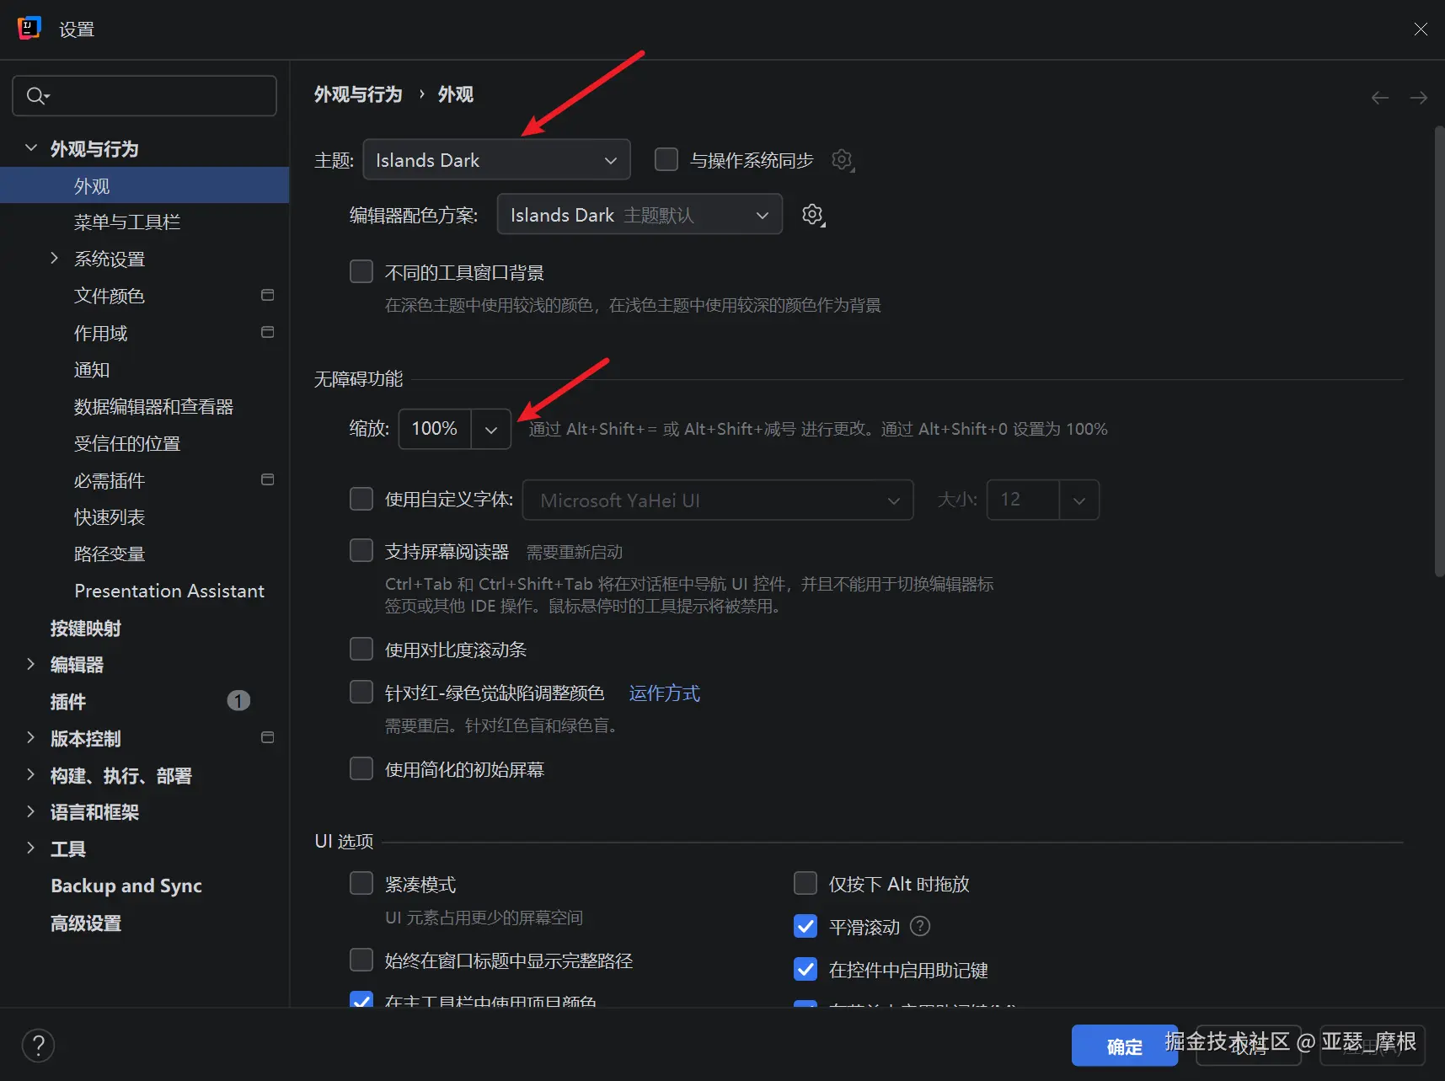Enable 紧凑模式 checkbox
This screenshot has width=1445, height=1081.
[361, 883]
